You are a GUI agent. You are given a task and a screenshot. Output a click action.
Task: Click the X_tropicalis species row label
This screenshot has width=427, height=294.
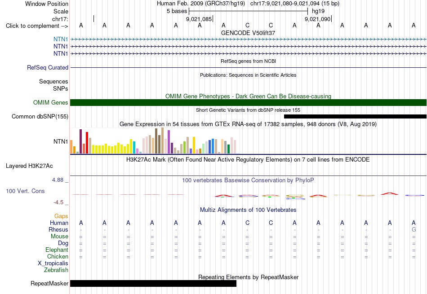[53, 263]
